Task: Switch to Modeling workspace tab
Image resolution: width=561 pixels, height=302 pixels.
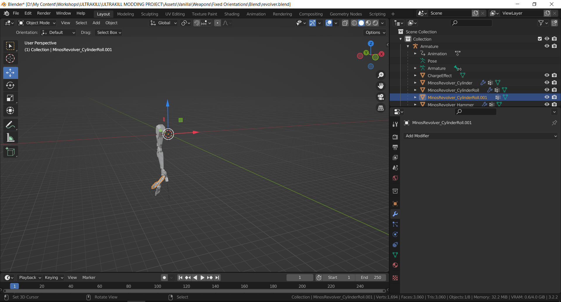Action: (x=125, y=14)
